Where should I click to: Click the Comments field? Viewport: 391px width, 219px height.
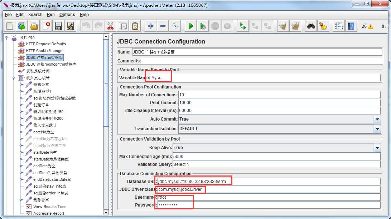click(x=262, y=61)
